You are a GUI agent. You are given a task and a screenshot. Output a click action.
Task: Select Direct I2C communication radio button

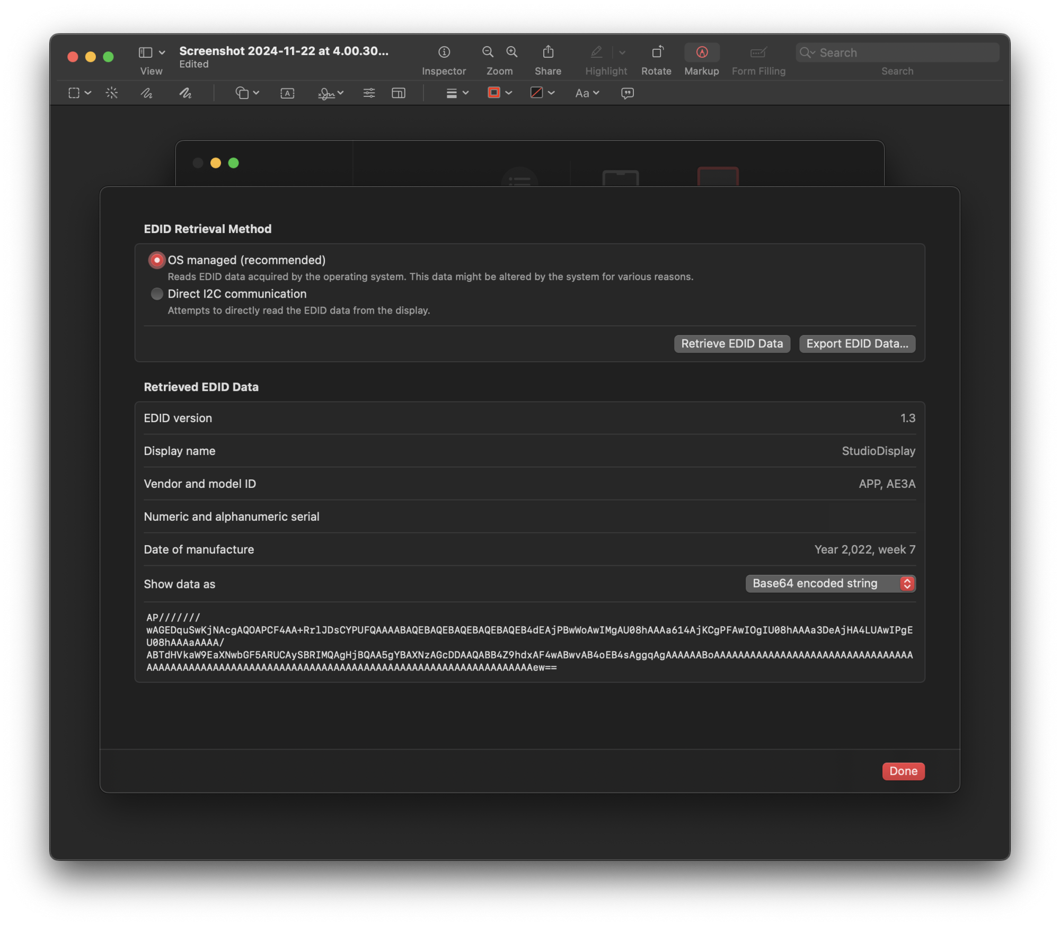[x=157, y=294]
